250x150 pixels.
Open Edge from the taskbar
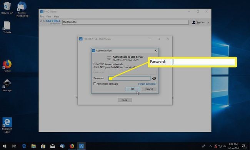coord(24,146)
